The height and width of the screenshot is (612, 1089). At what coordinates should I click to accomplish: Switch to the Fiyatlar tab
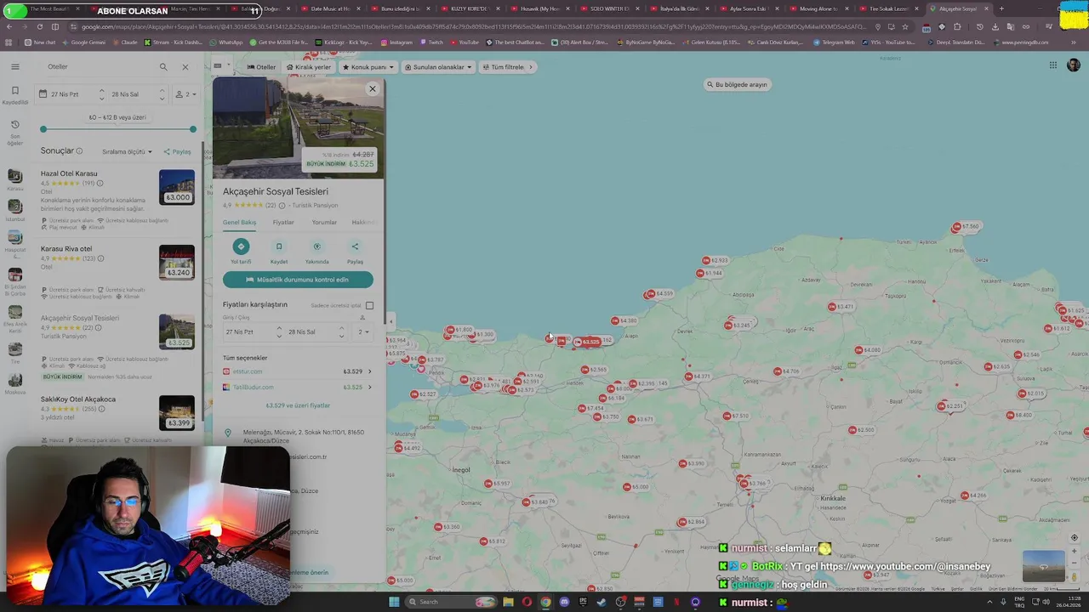(x=283, y=223)
